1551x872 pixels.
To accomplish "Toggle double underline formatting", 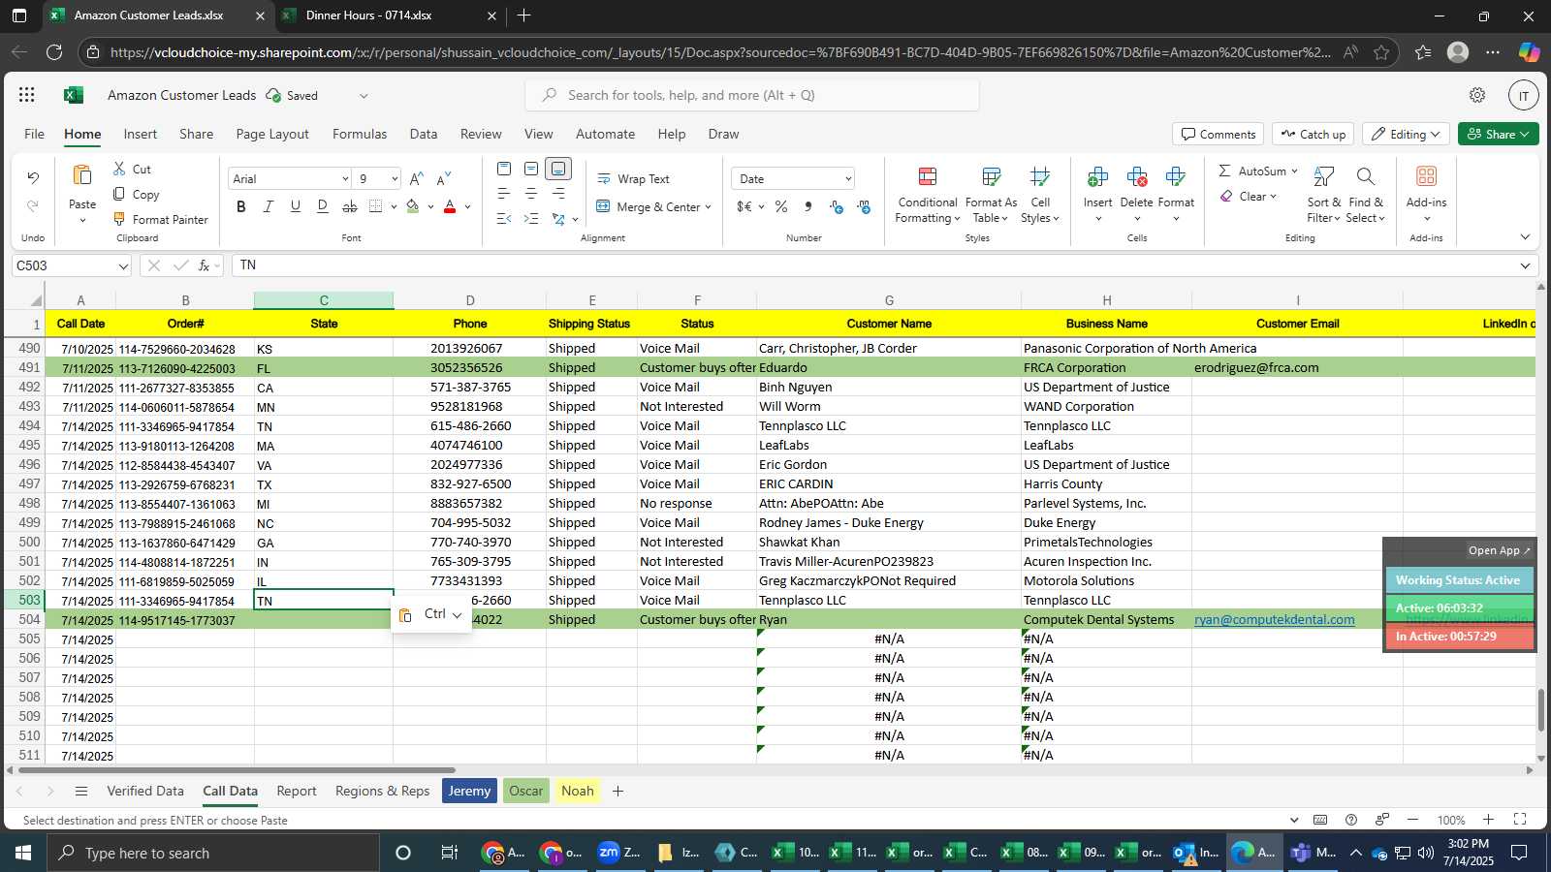I will click(x=323, y=206).
